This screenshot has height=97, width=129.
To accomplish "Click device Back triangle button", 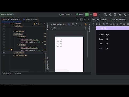I will pyautogui.click(x=111, y=24).
